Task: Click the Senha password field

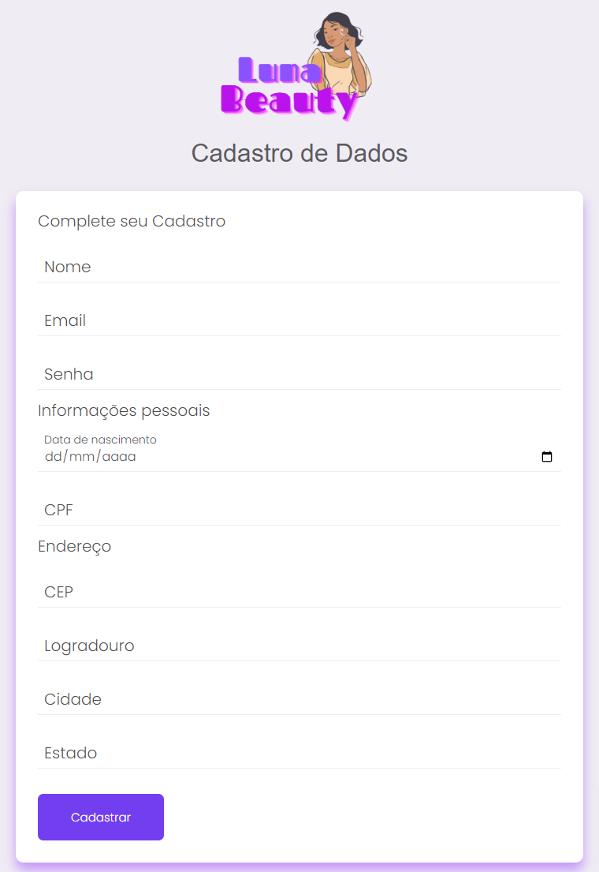Action: coord(299,375)
